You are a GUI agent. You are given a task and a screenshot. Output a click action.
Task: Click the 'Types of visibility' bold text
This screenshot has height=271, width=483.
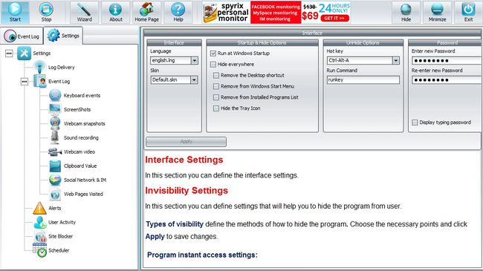point(175,224)
